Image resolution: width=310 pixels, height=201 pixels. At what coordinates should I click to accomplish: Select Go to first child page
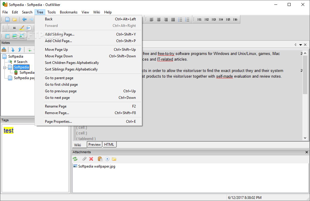click(x=88, y=85)
